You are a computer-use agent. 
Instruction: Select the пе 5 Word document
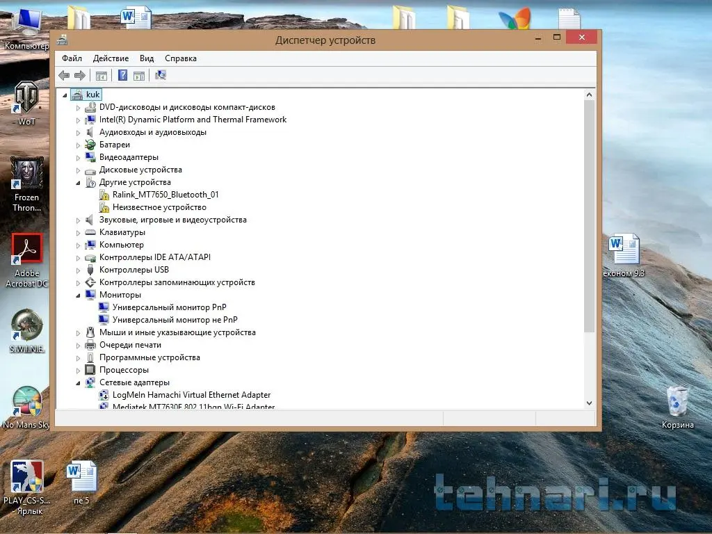[x=82, y=483]
